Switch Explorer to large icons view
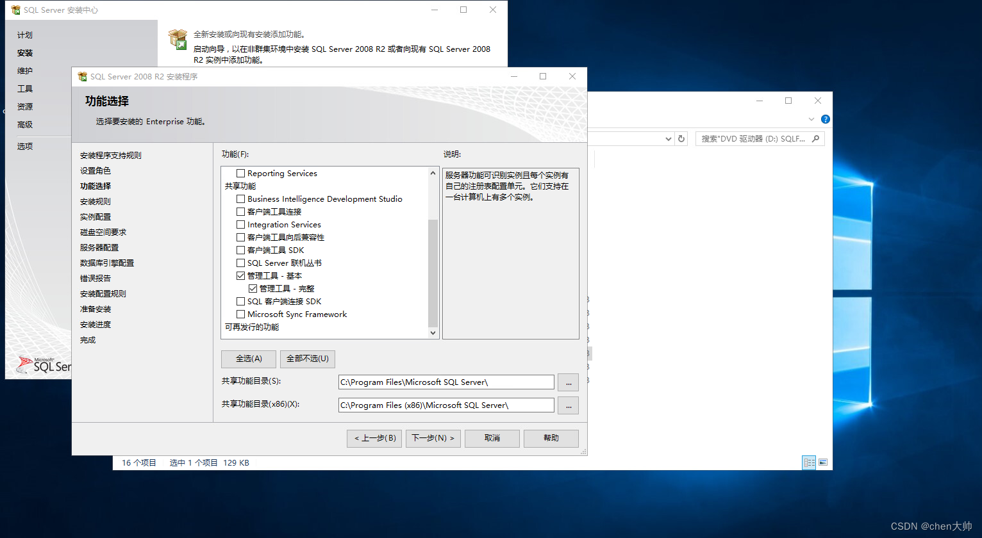 pyautogui.click(x=823, y=462)
